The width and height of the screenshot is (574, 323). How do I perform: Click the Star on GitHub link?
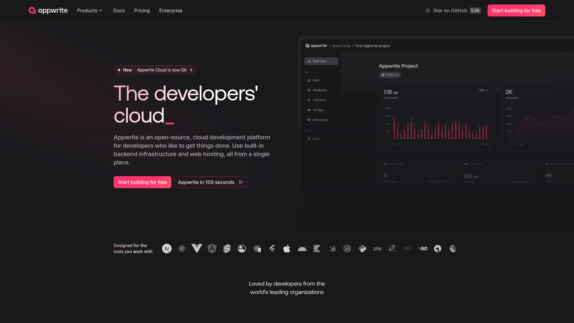[450, 10]
